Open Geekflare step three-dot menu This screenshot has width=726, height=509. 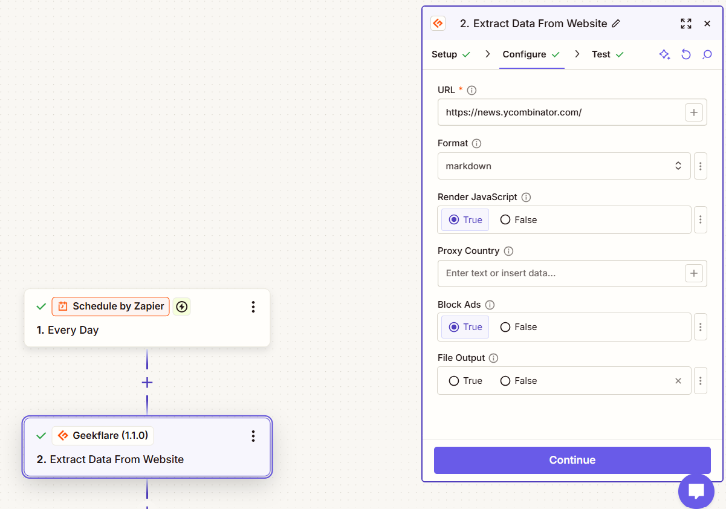coord(253,436)
